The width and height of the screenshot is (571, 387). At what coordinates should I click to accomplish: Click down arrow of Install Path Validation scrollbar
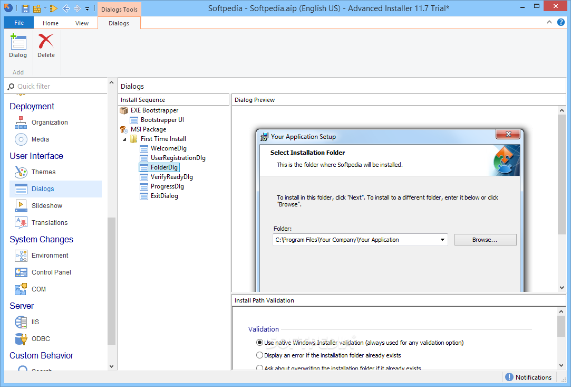pyautogui.click(x=561, y=365)
